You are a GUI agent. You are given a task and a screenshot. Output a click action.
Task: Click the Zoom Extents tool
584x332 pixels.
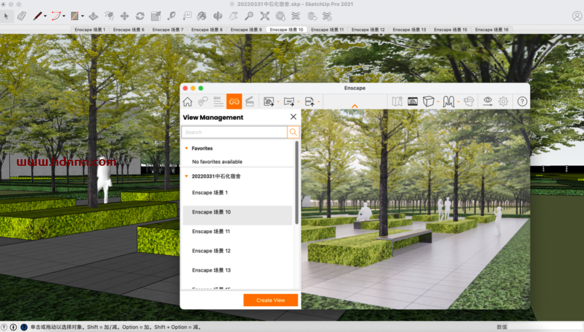click(264, 16)
